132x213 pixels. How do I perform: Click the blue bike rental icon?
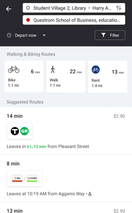[x=96, y=70]
